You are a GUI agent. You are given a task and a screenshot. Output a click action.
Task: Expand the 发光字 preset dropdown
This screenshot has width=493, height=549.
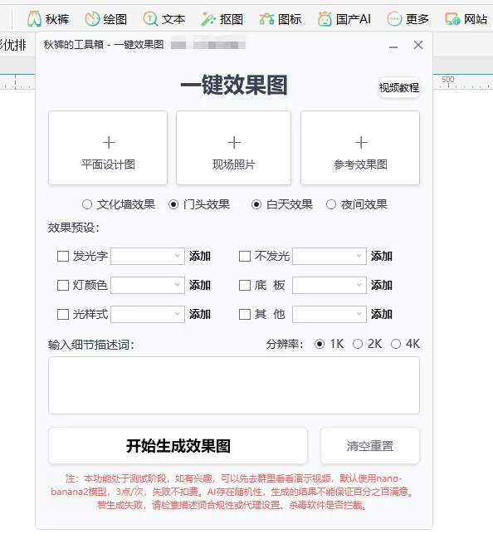click(x=148, y=257)
